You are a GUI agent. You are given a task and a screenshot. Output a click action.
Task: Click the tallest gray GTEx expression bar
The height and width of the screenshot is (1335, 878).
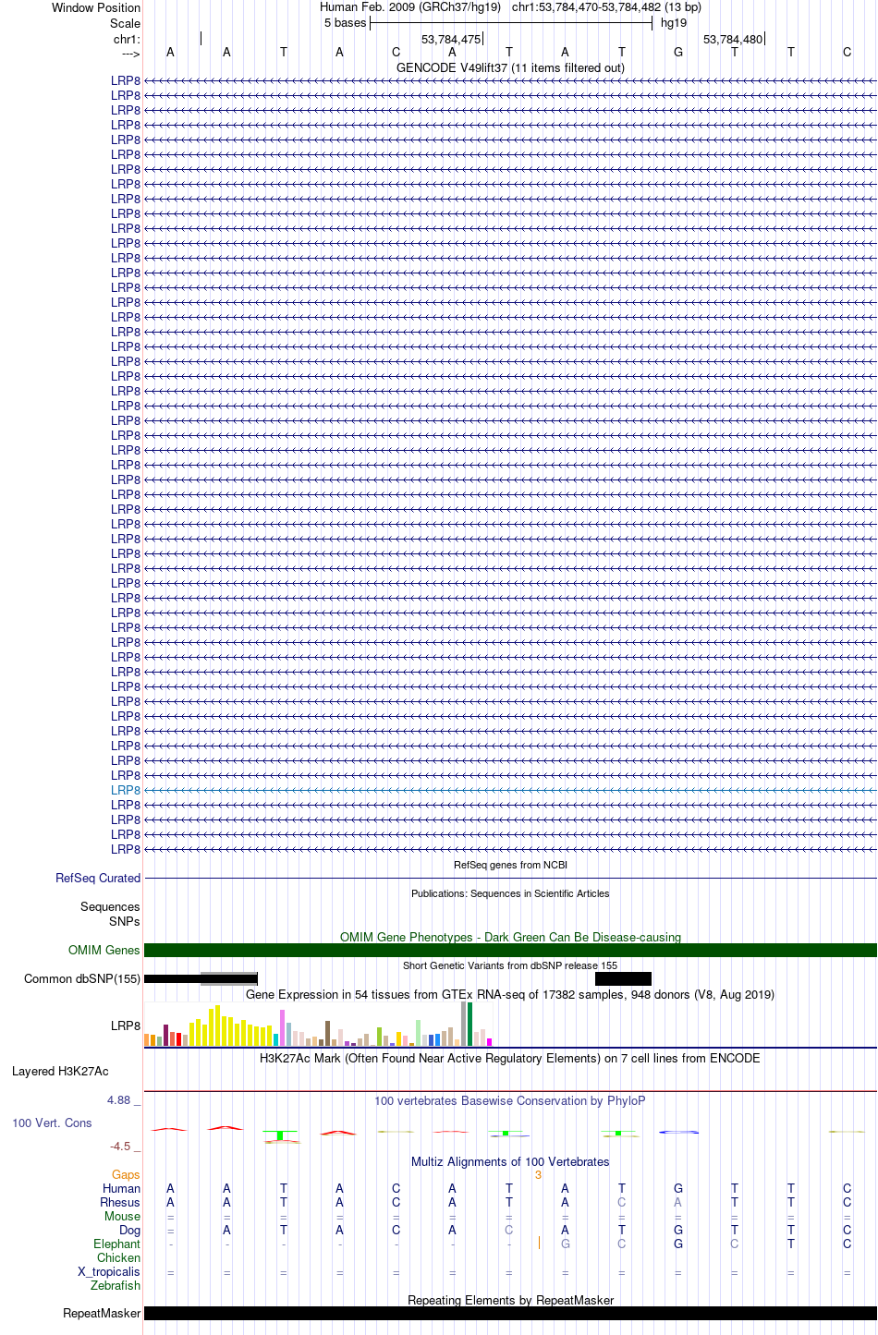[464, 1024]
